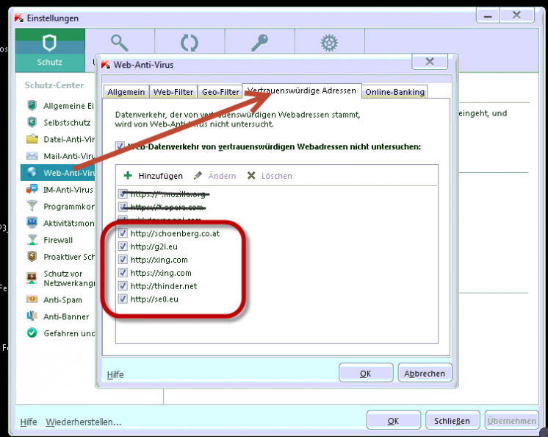This screenshot has height=437, width=548.
Task: Click the Anti-Spam icon
Action: [x=32, y=299]
